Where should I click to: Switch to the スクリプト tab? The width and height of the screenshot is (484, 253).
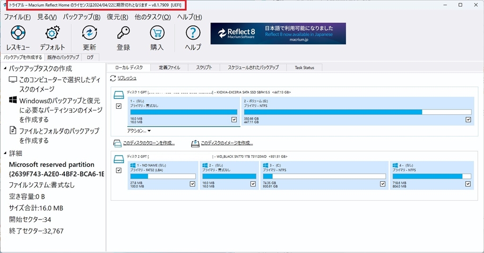(x=204, y=67)
